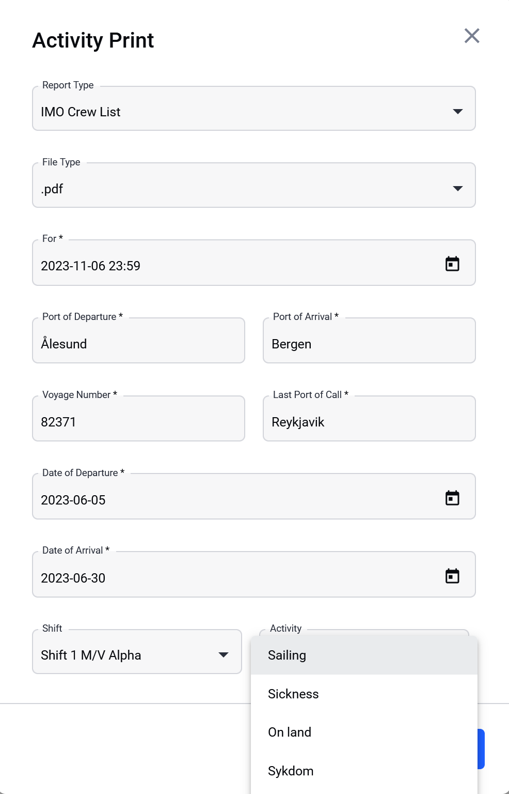Open the Shift dropdown arrow
Image resolution: width=509 pixels, height=794 pixels.
(x=224, y=655)
